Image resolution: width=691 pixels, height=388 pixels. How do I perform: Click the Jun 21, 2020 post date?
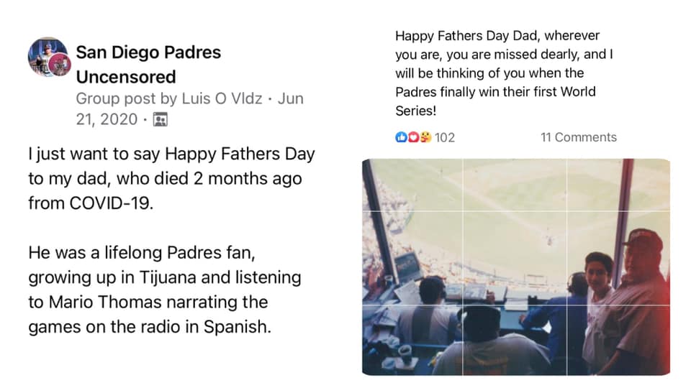(x=289, y=99)
